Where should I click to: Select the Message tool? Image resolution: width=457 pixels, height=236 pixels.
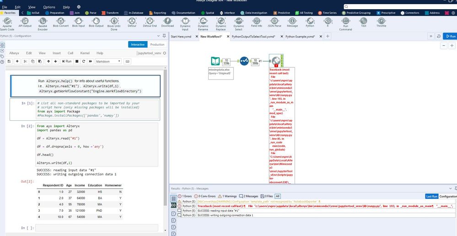point(292,22)
